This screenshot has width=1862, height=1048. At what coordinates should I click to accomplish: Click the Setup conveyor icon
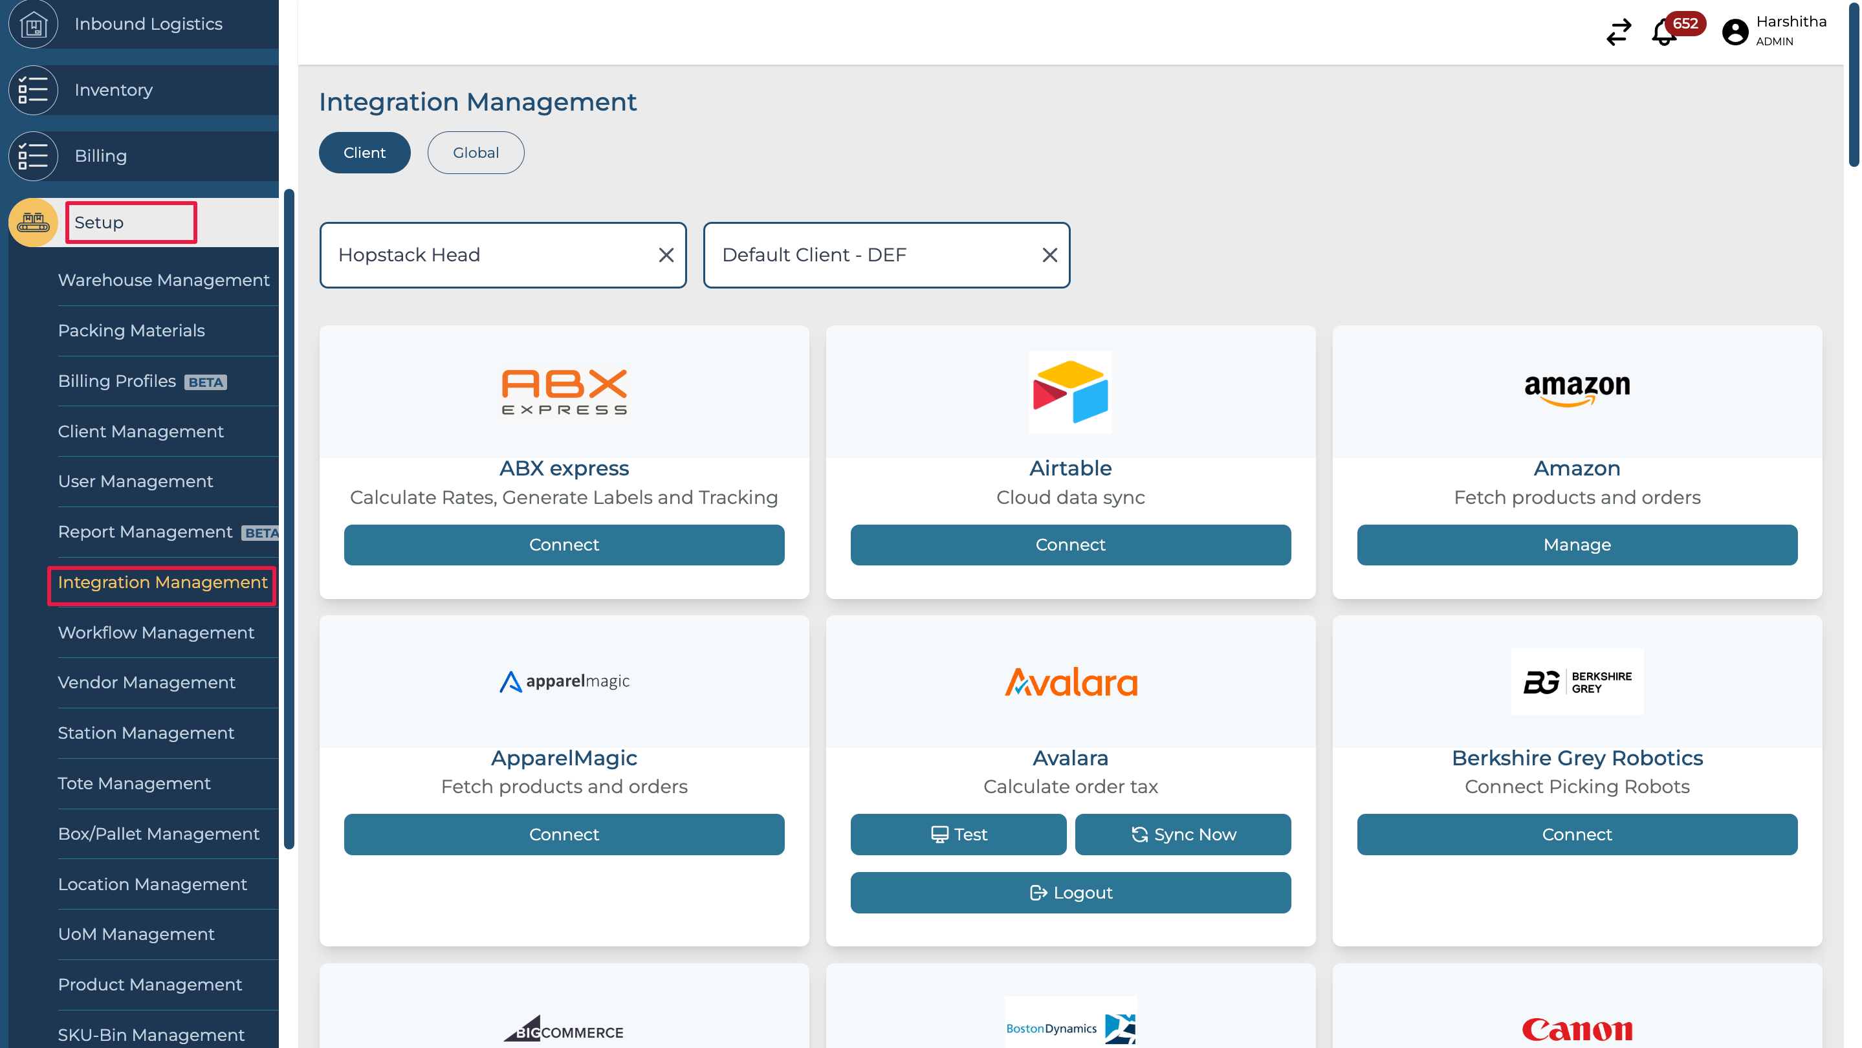click(x=33, y=223)
